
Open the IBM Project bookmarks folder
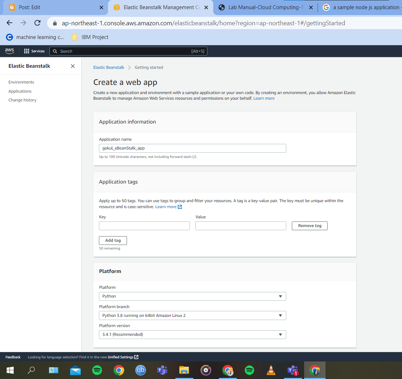[x=90, y=37]
